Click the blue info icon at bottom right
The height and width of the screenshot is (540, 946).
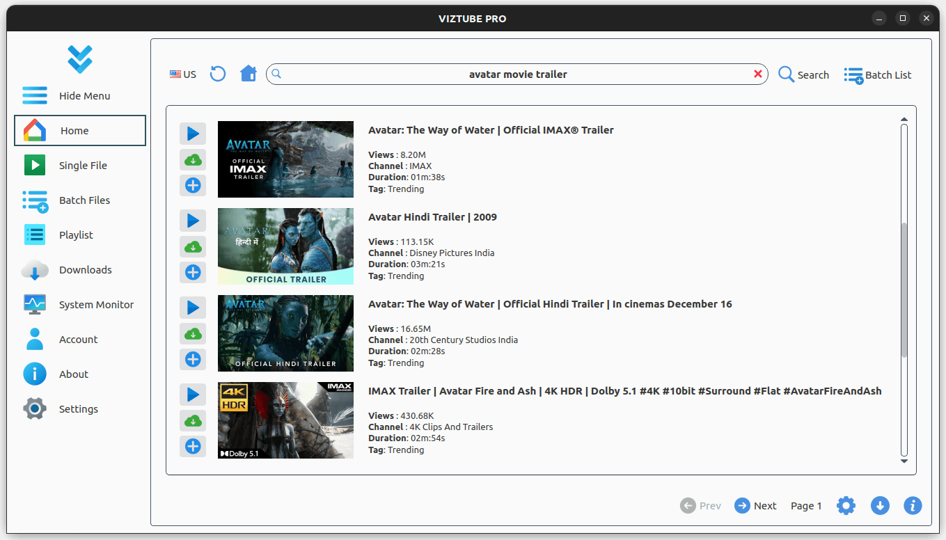(913, 506)
